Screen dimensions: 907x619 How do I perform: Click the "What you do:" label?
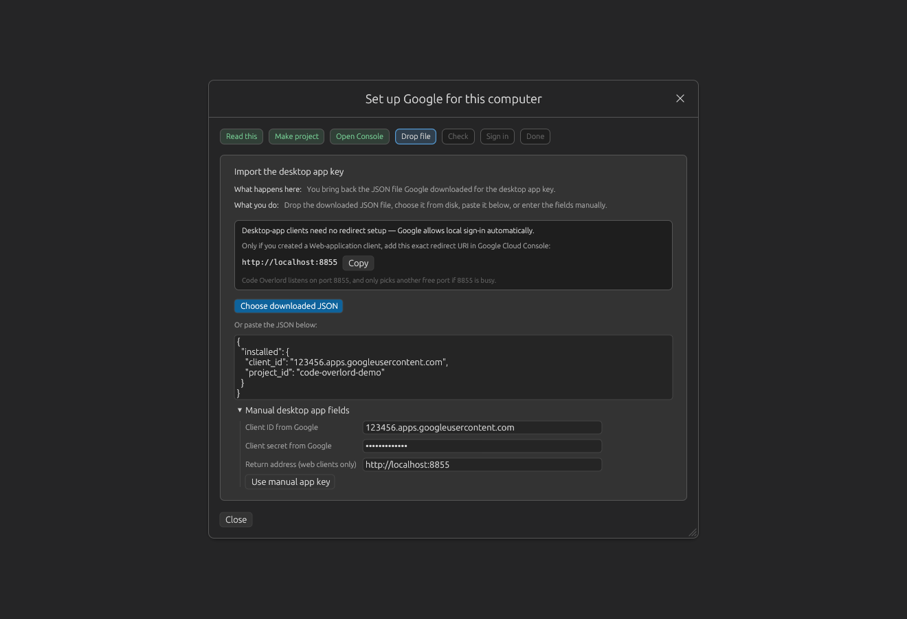click(256, 205)
